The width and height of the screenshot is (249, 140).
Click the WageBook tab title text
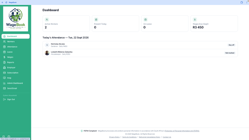tap(12, 2)
